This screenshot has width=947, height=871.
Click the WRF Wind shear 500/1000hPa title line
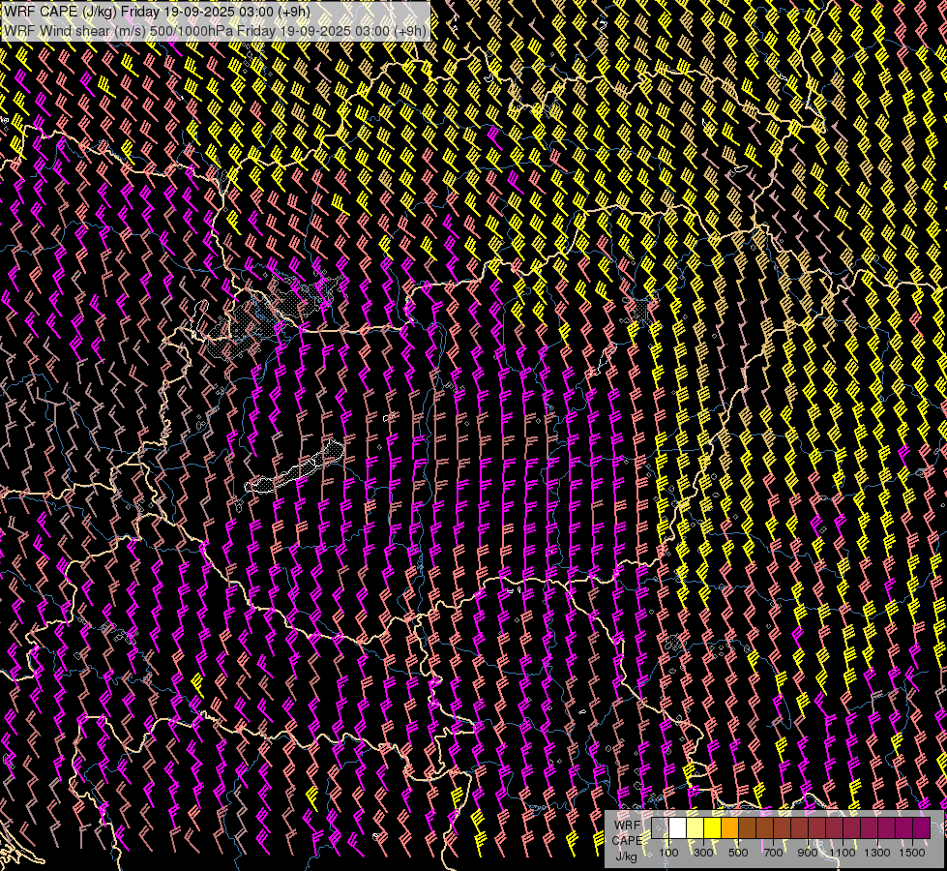(x=215, y=30)
